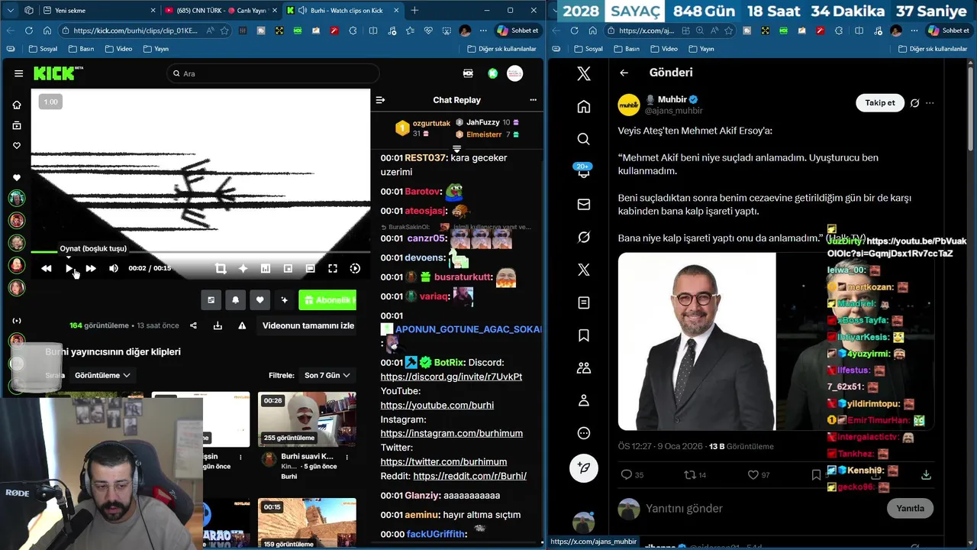This screenshot has width=977, height=550.
Task: Click the channel notification bell button
Action: point(235,300)
